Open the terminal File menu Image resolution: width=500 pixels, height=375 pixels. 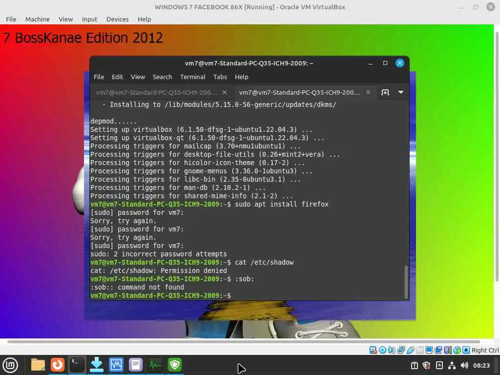[99, 77]
